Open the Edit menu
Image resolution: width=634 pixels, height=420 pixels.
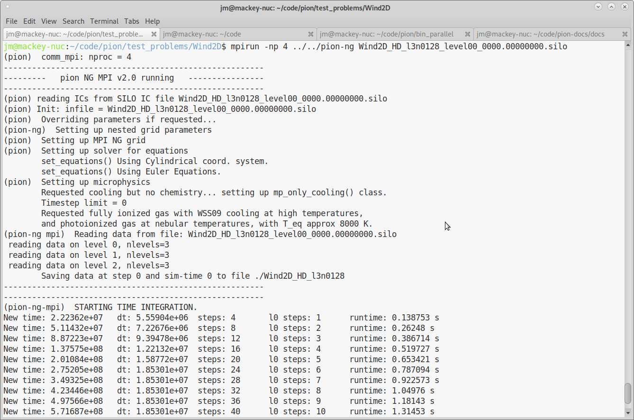tap(29, 21)
